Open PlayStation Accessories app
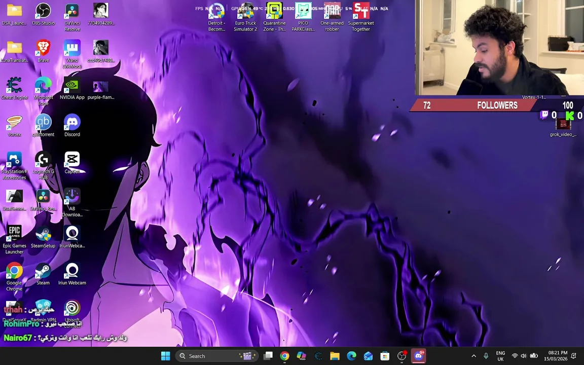 click(x=14, y=166)
